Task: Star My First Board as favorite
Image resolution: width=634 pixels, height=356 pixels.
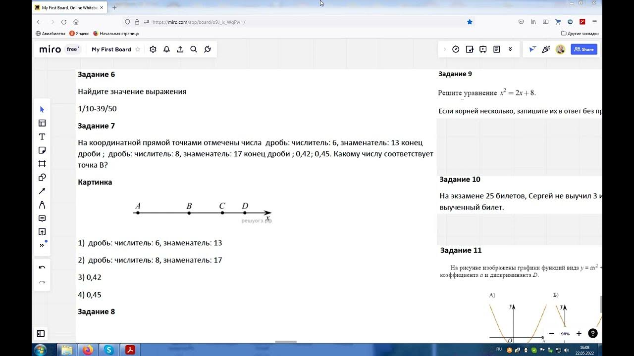Action: (x=138, y=49)
